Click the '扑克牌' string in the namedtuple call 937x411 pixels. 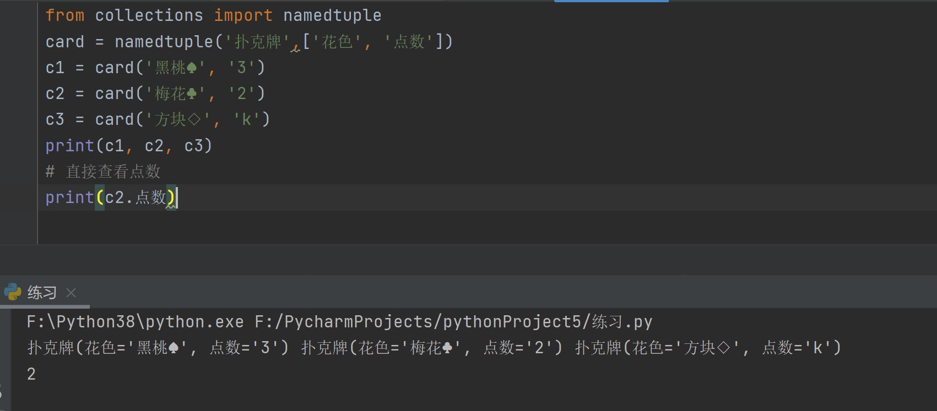click(257, 42)
